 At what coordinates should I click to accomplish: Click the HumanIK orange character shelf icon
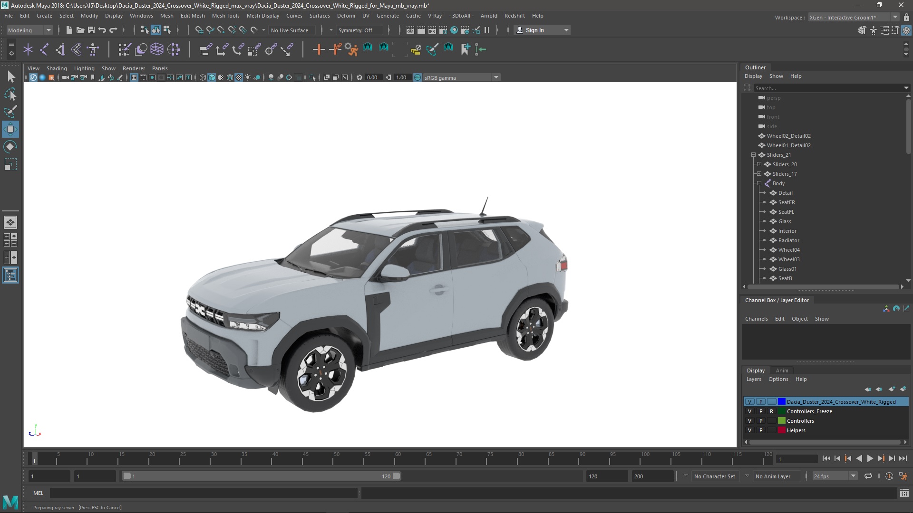[351, 49]
